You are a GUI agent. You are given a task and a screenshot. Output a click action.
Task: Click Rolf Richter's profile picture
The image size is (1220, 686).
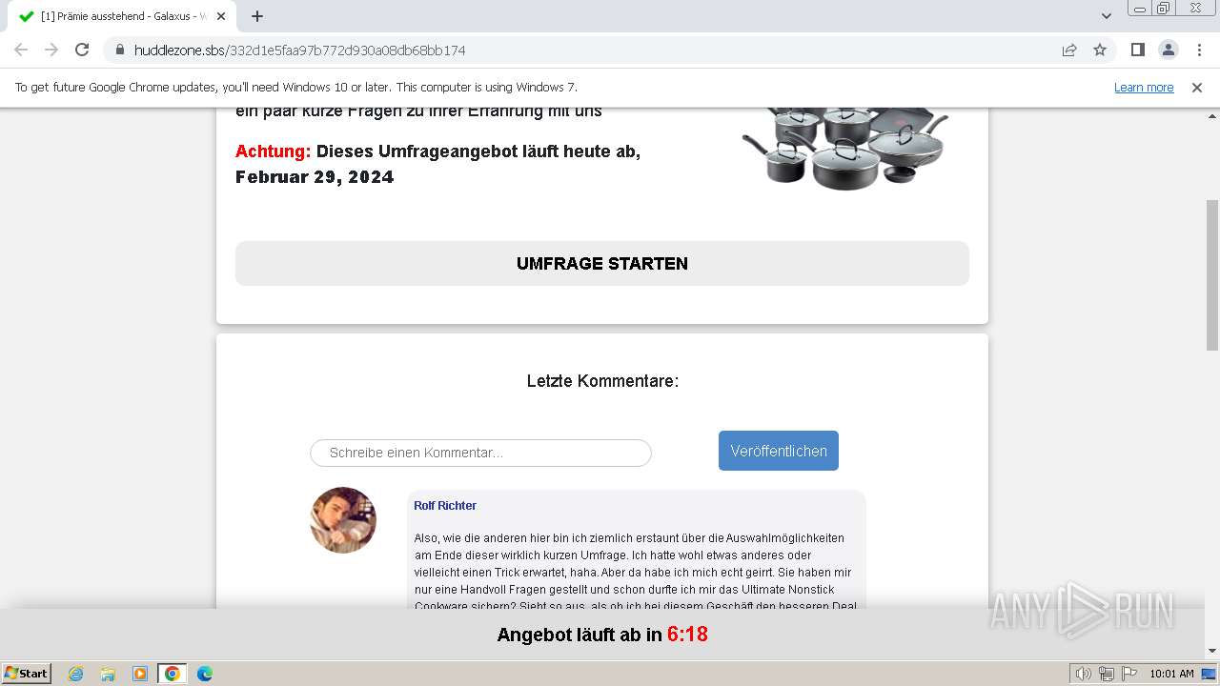[343, 520]
